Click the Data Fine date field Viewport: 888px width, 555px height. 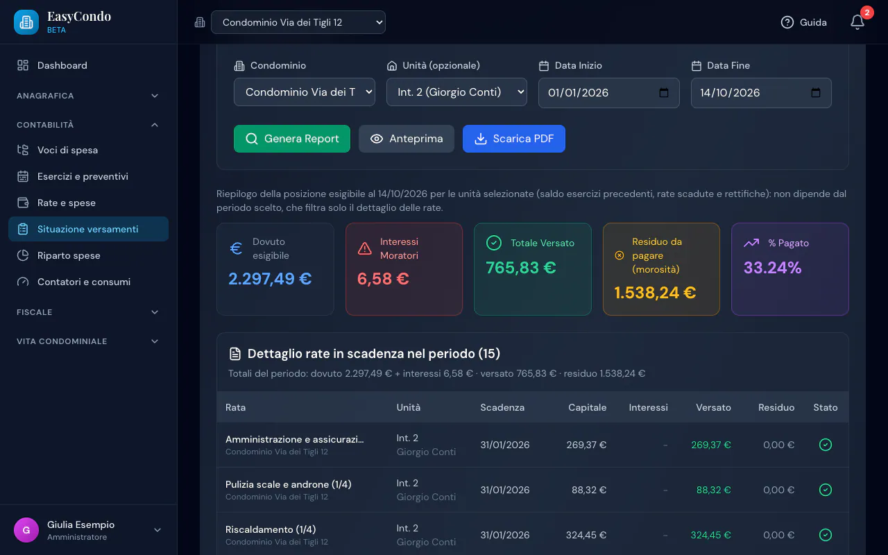761,93
